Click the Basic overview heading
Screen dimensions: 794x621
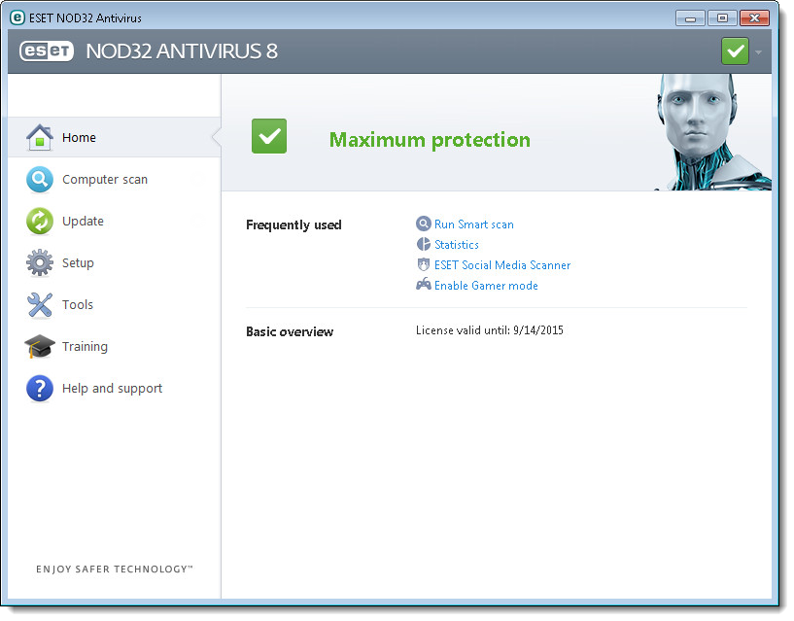coord(290,331)
